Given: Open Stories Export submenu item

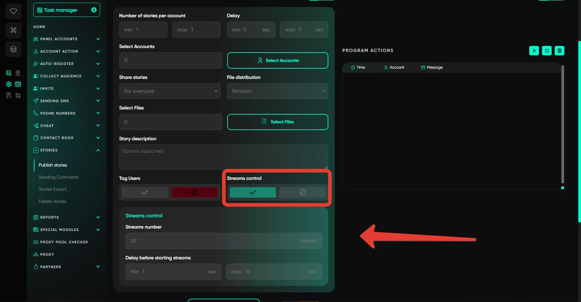Looking at the screenshot, I should tap(53, 189).
